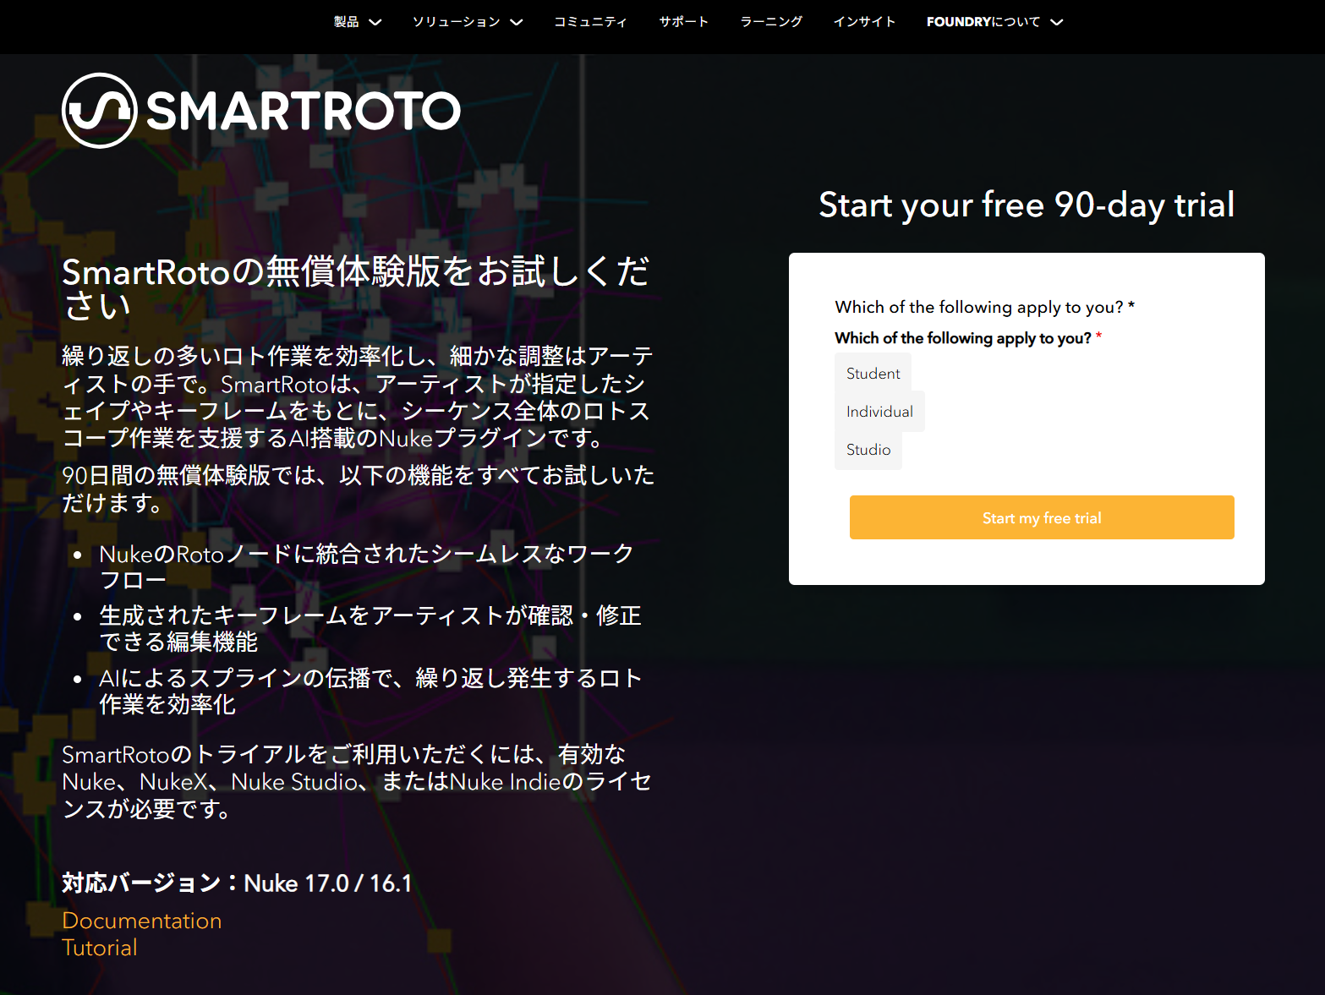Click the SMARTROTO wordmark text

point(304,111)
